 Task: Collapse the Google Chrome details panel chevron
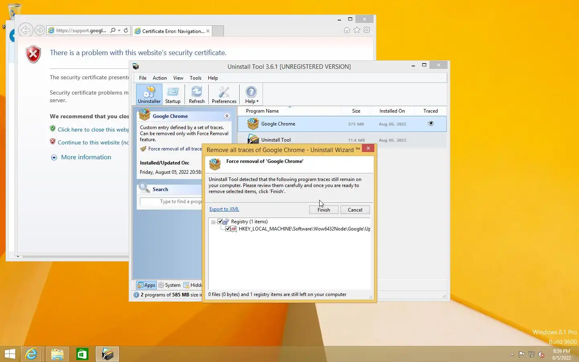click(227, 116)
